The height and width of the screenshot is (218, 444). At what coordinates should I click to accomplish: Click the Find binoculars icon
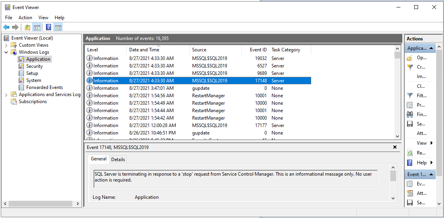point(409,114)
